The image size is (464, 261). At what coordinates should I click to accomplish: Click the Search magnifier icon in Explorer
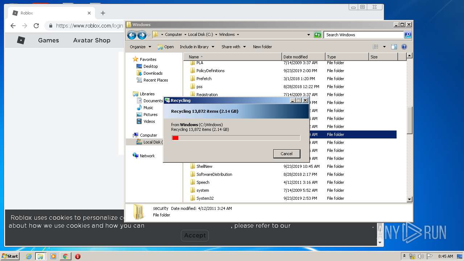[408, 35]
